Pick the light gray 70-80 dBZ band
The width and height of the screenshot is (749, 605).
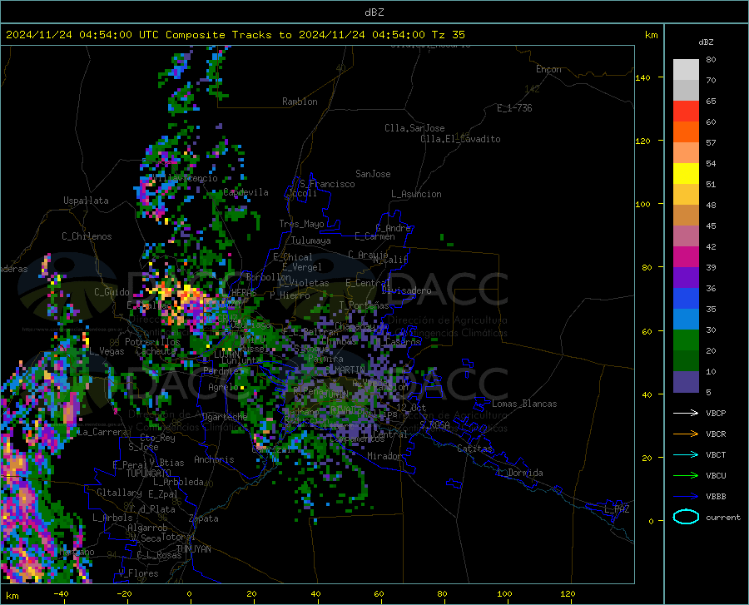[x=686, y=70]
